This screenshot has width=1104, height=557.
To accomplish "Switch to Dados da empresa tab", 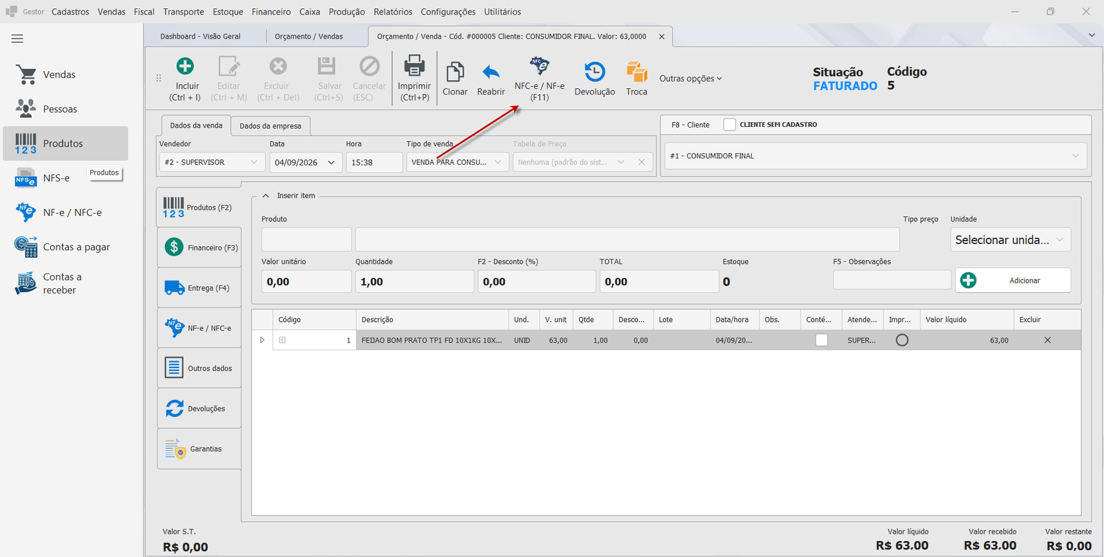I will (x=270, y=126).
